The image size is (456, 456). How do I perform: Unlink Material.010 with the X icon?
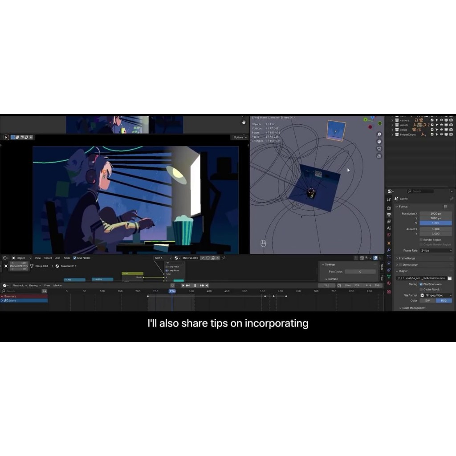pos(217,258)
